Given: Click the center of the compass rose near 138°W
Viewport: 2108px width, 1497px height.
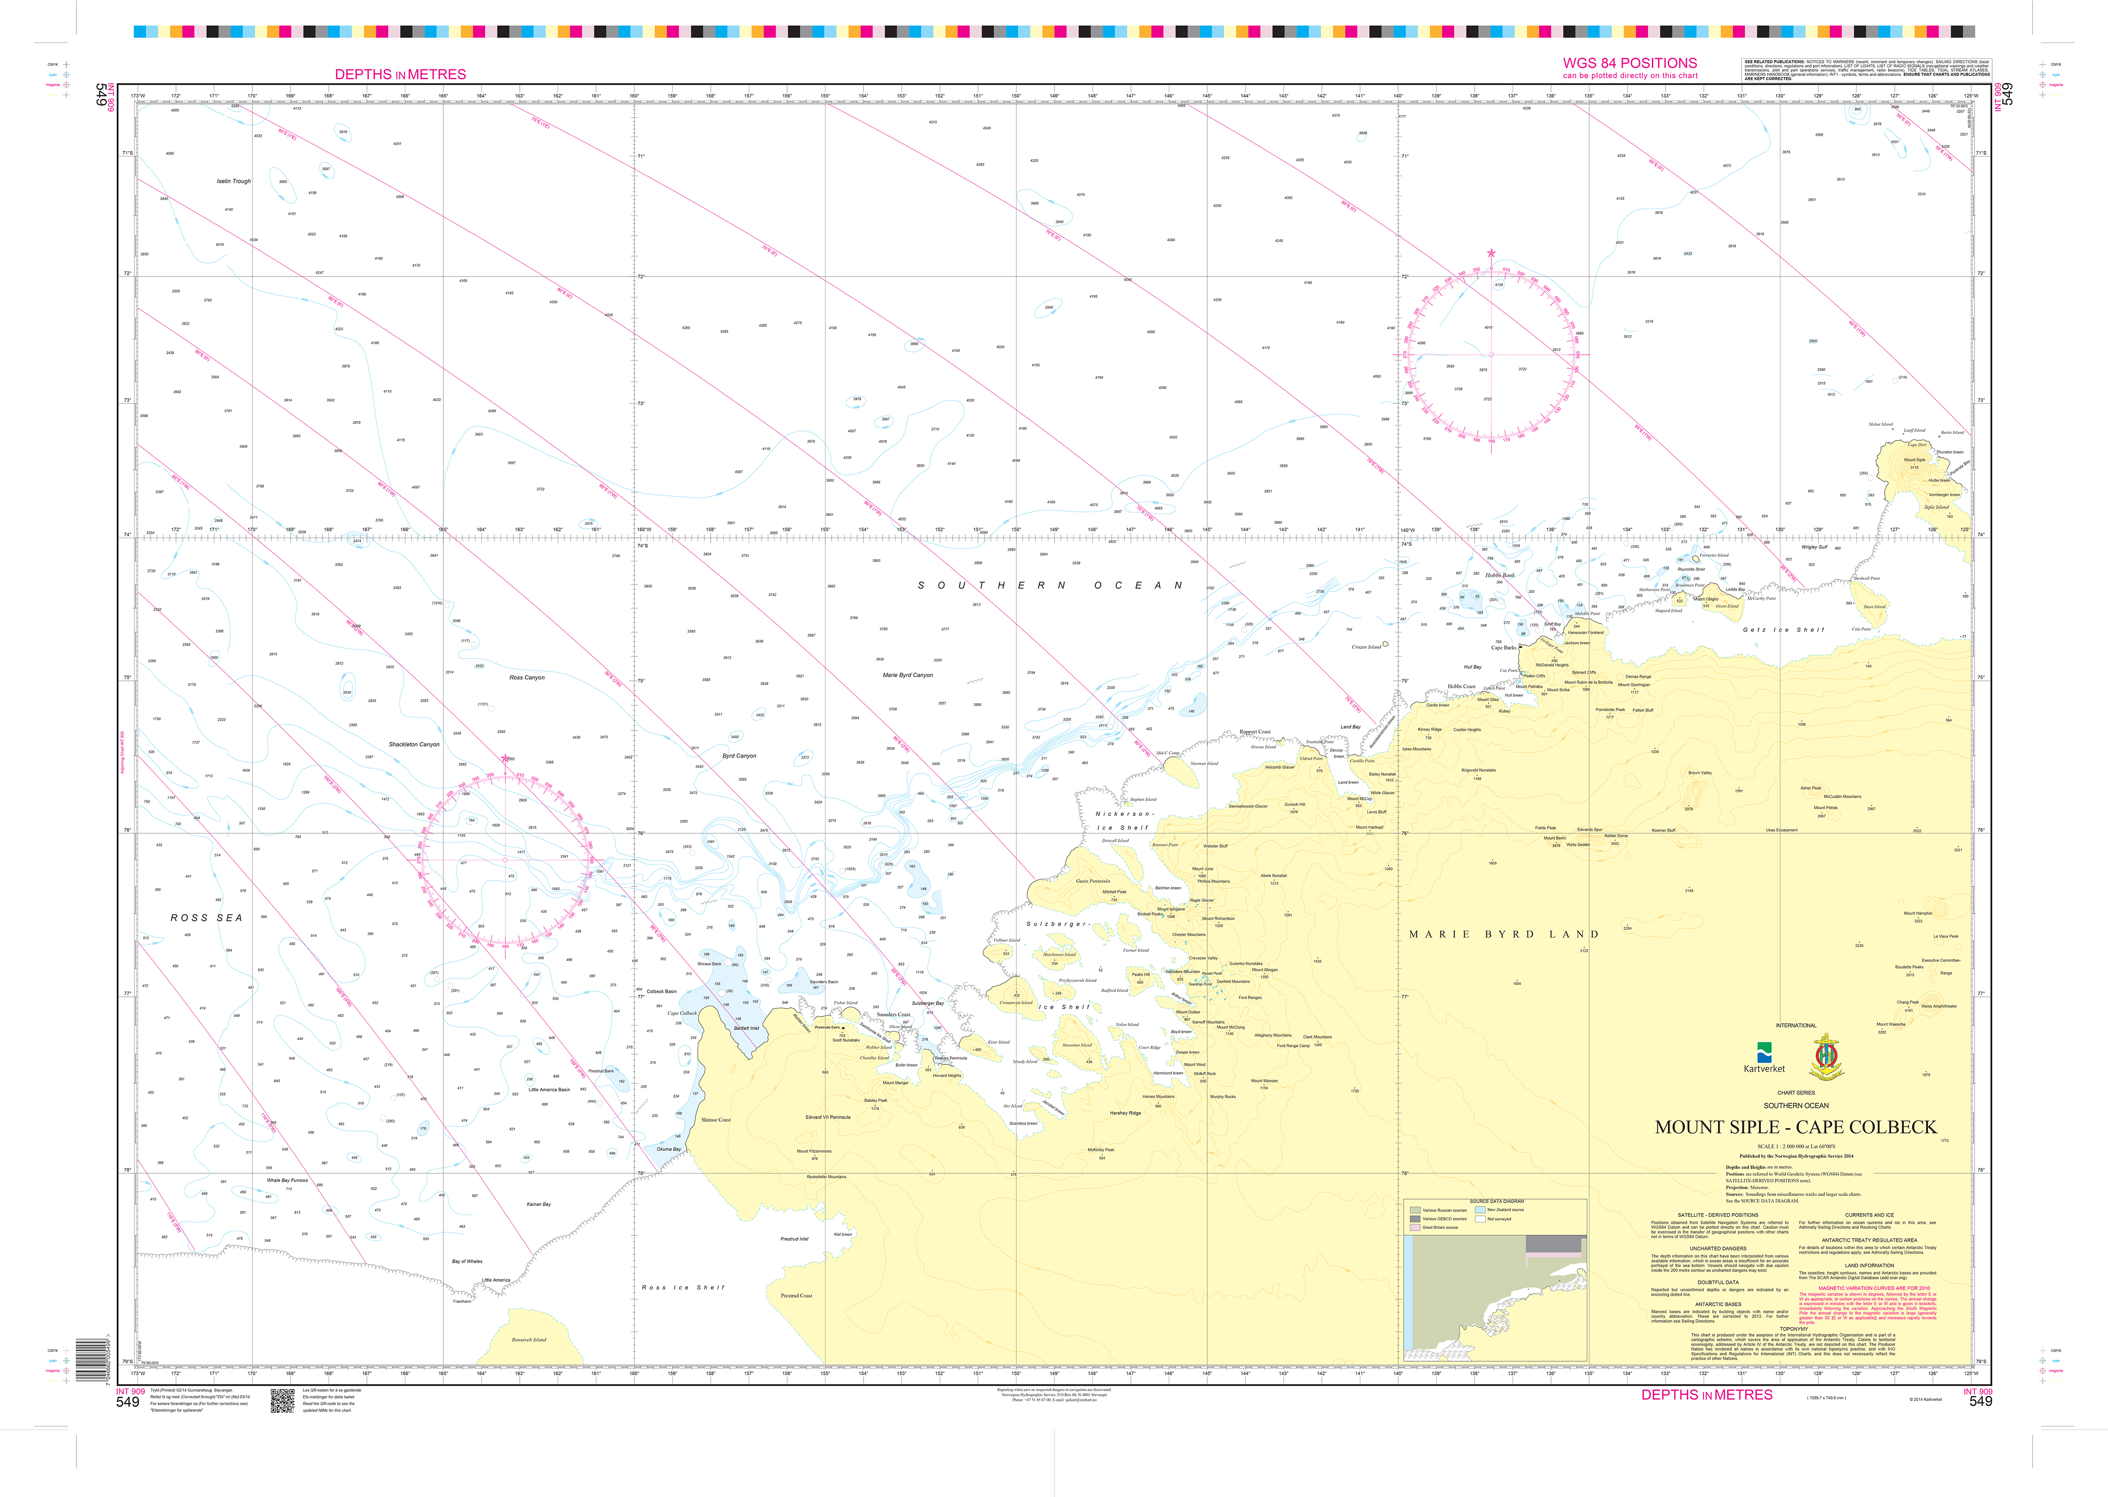Looking at the screenshot, I should point(1491,354).
